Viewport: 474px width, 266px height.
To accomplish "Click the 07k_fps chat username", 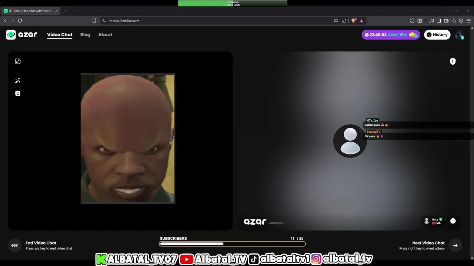I will click(373, 120).
